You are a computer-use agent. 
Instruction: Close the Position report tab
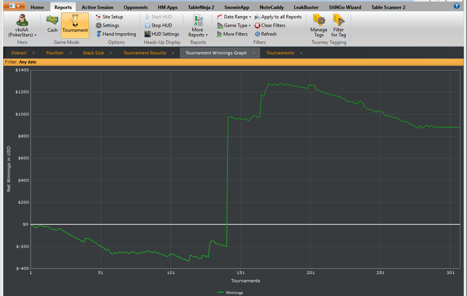click(x=71, y=53)
